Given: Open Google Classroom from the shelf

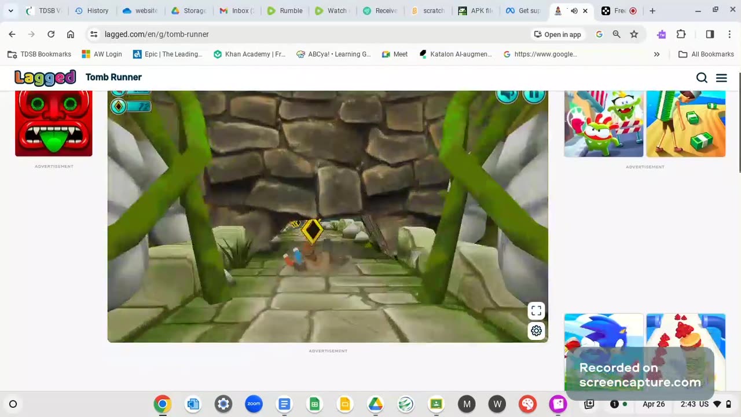Looking at the screenshot, I should pos(436,404).
